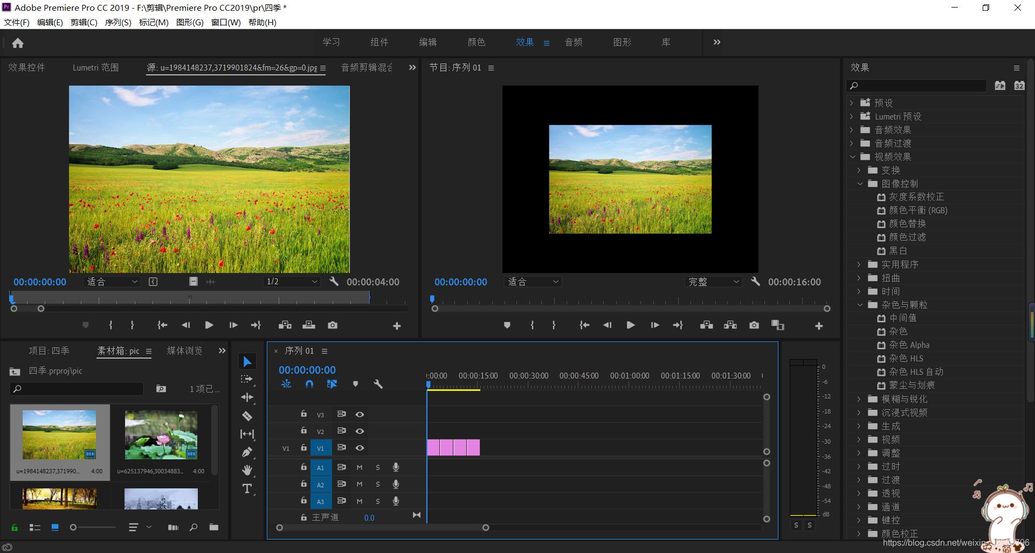The width and height of the screenshot is (1035, 553).
Task: Open the 窗口(W) menu
Action: point(226,22)
